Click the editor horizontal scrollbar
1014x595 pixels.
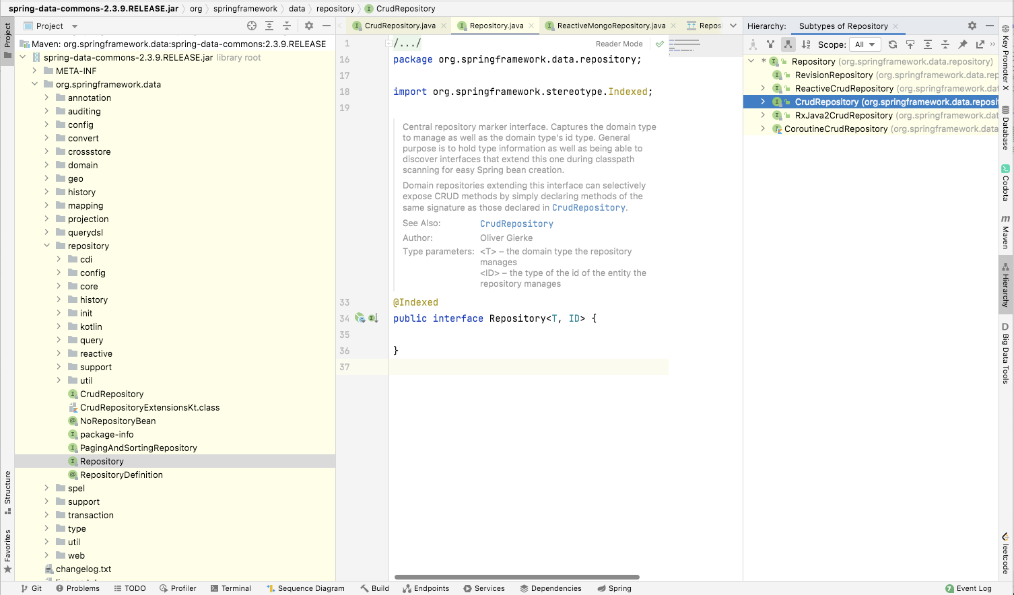coord(516,577)
